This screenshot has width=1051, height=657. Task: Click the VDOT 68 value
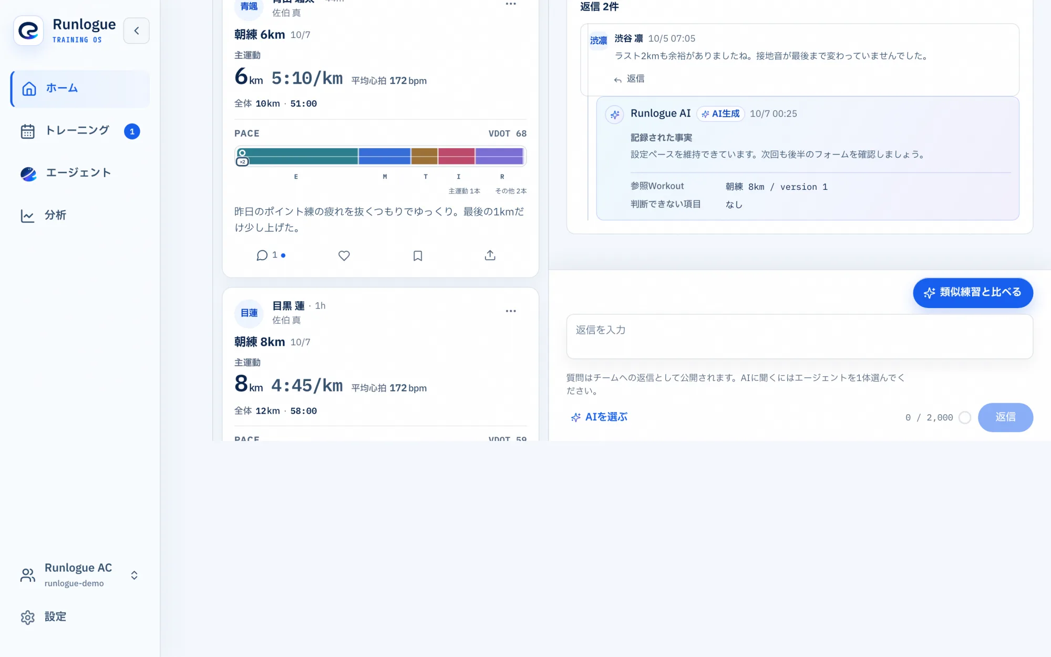pos(508,134)
